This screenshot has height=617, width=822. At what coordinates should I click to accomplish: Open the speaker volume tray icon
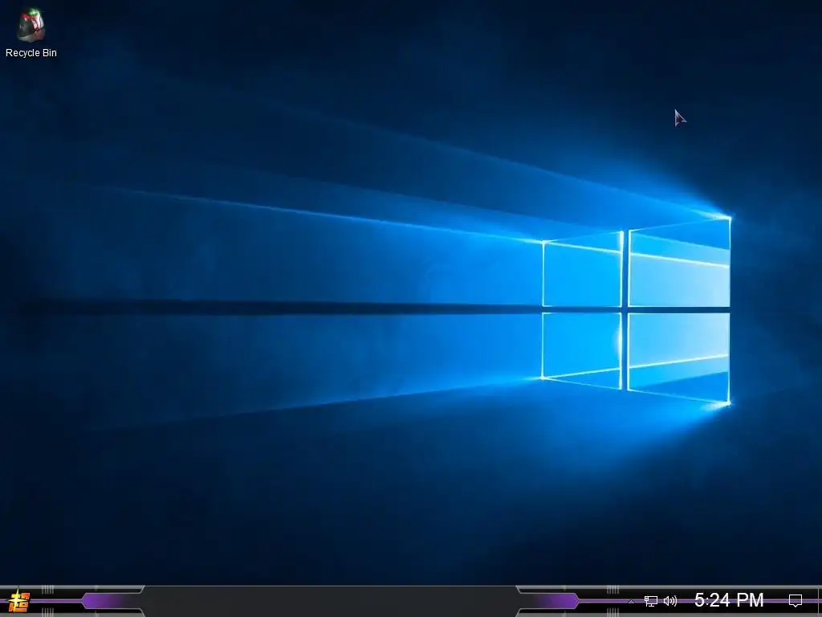pos(670,601)
